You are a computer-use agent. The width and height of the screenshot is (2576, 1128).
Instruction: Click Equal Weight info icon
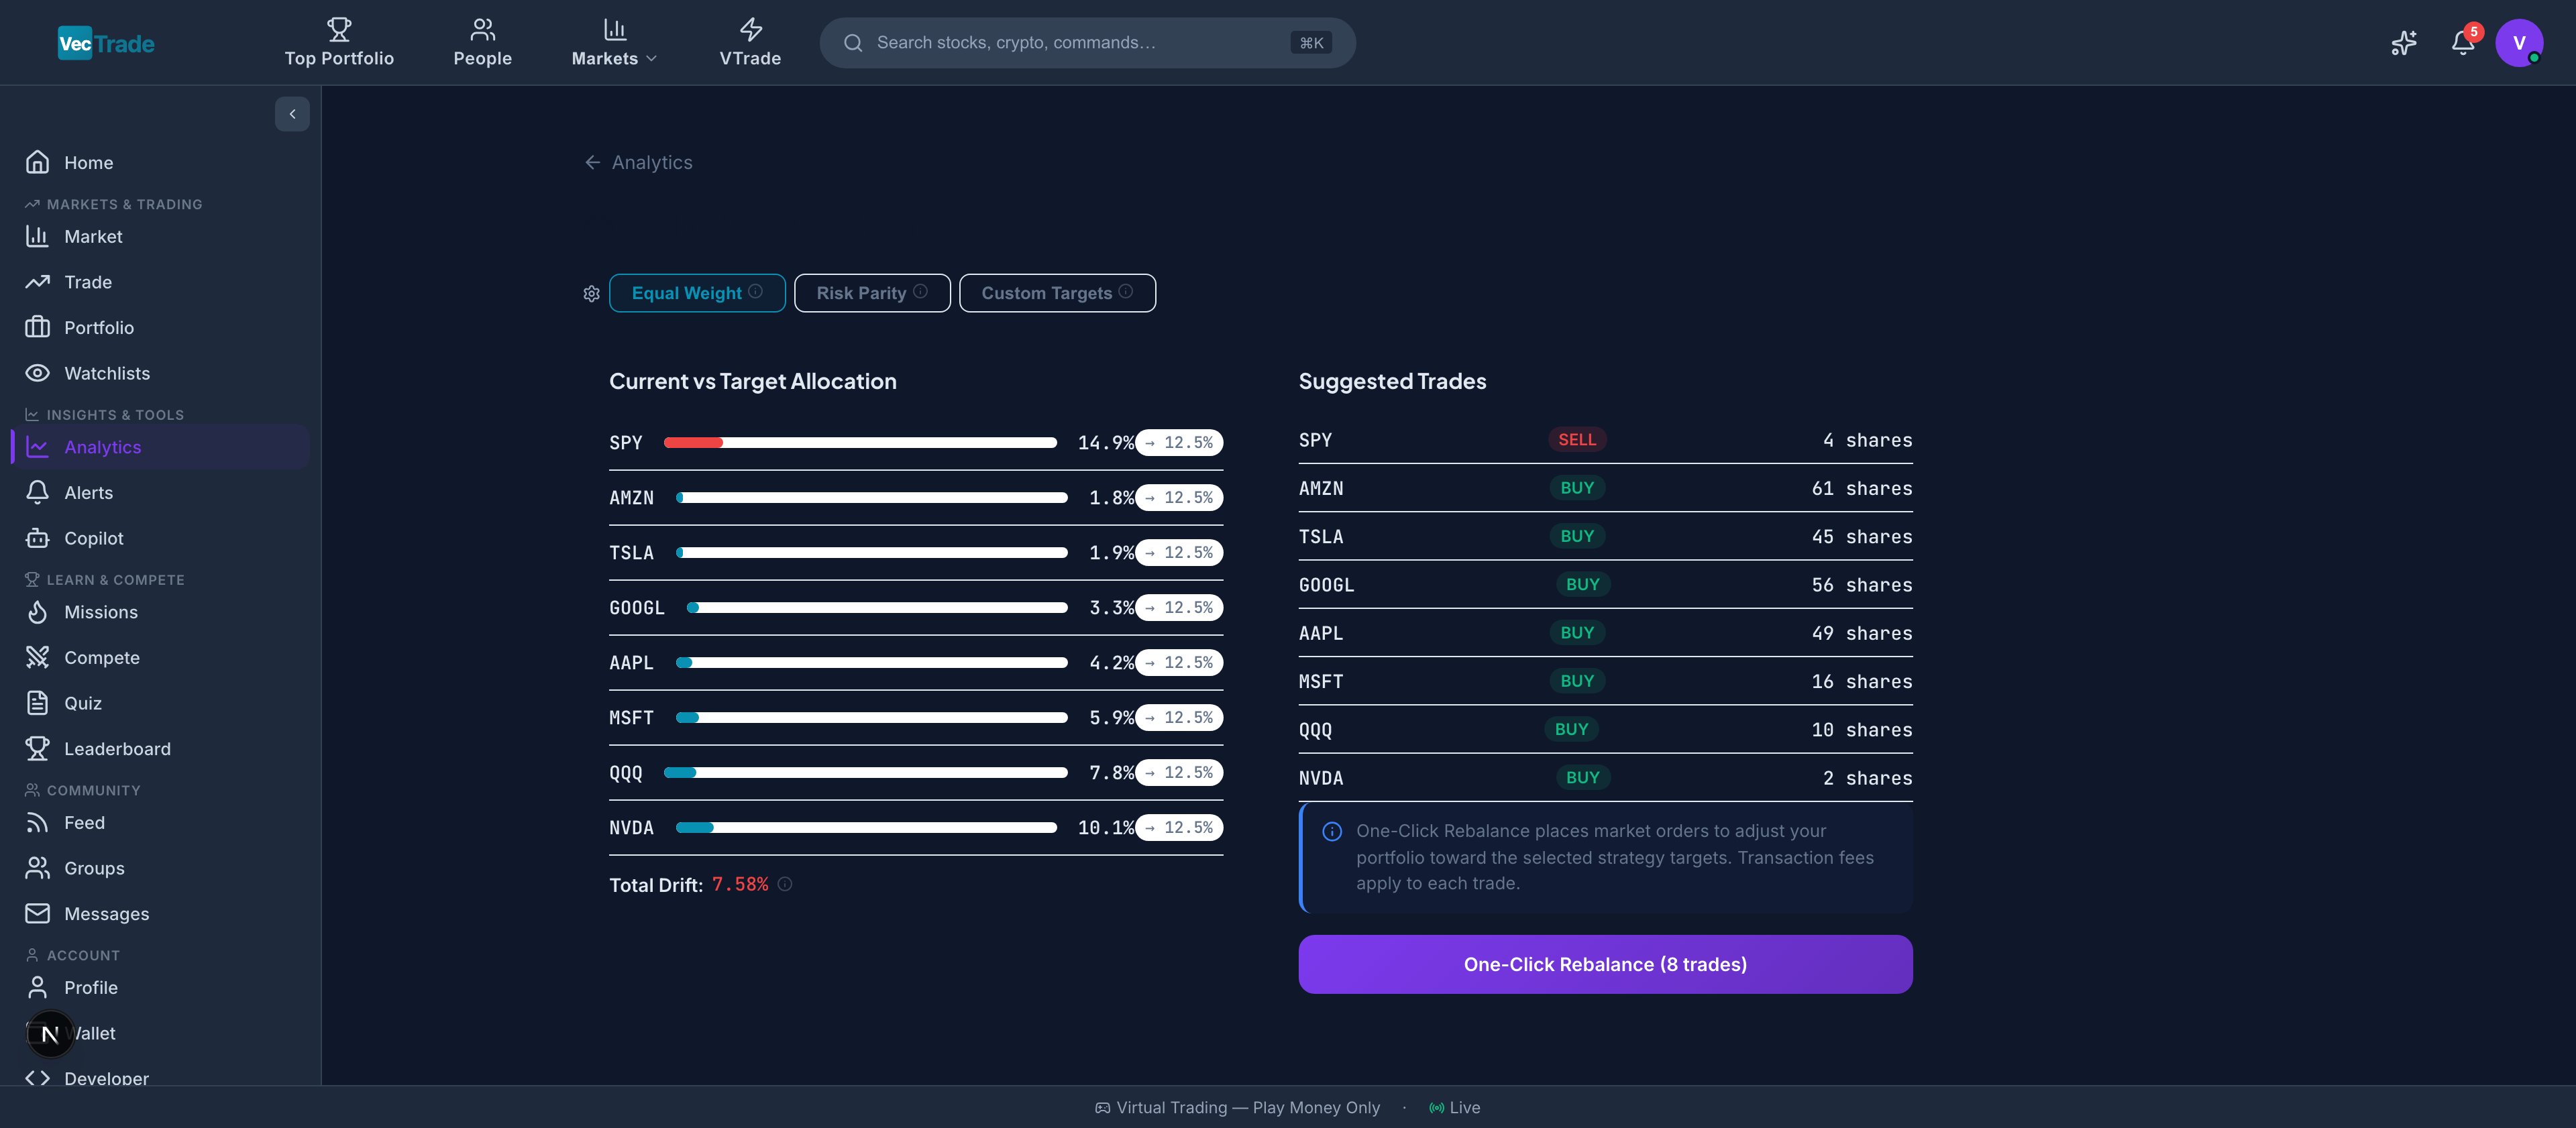pos(755,291)
